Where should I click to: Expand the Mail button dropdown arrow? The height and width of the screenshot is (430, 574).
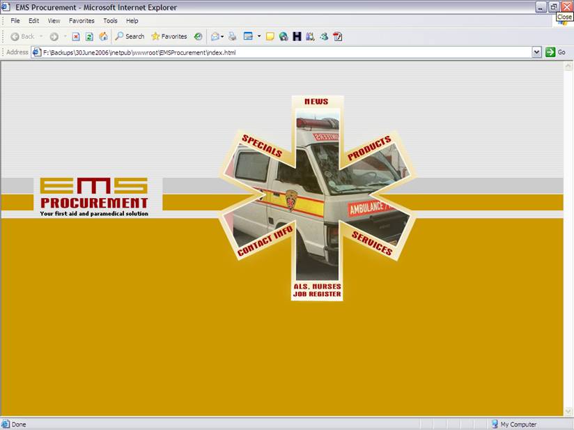[222, 37]
